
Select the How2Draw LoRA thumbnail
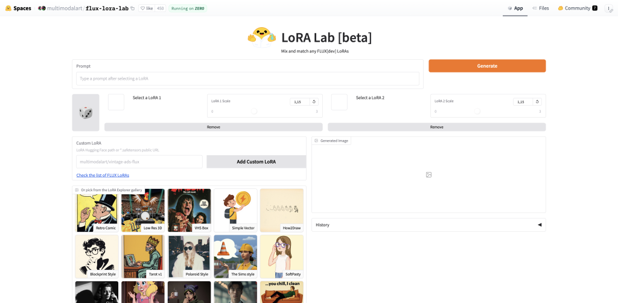click(x=282, y=210)
